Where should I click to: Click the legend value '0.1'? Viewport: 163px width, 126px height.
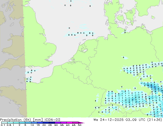click(3, 125)
